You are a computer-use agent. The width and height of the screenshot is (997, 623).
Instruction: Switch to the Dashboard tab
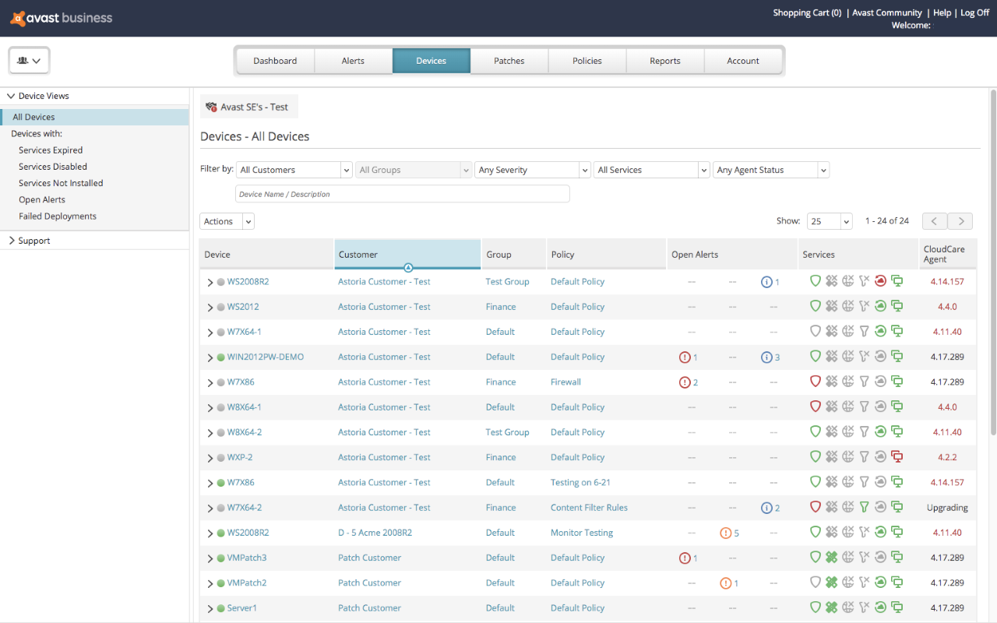[275, 61]
